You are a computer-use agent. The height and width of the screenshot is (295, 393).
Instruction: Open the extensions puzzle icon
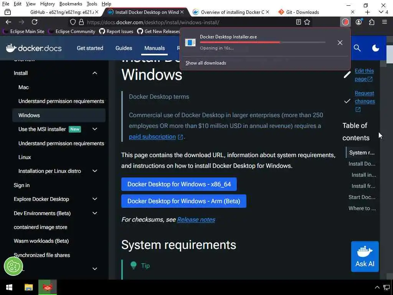pos(372,22)
